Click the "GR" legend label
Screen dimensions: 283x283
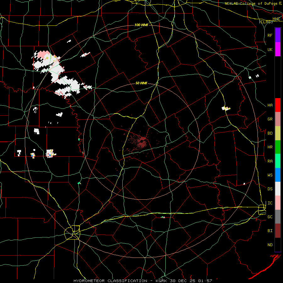coord(270,119)
